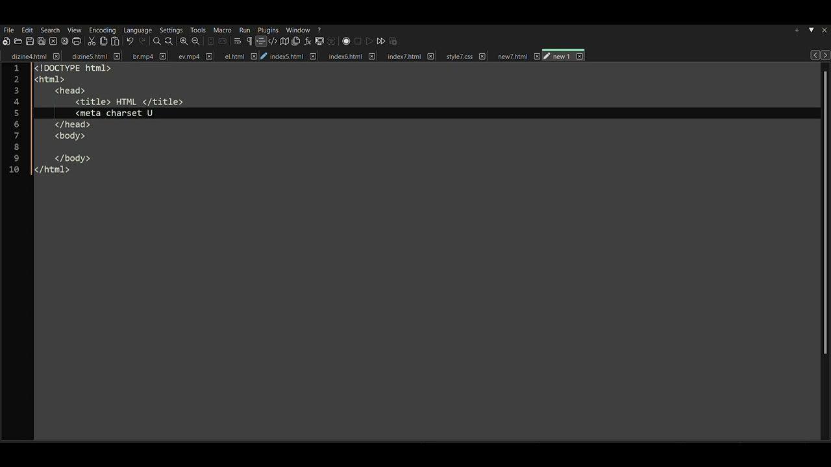Screen dimensions: 831x467
Task: Toggle synchronize horizontal scrolling icon
Action: tap(223, 41)
